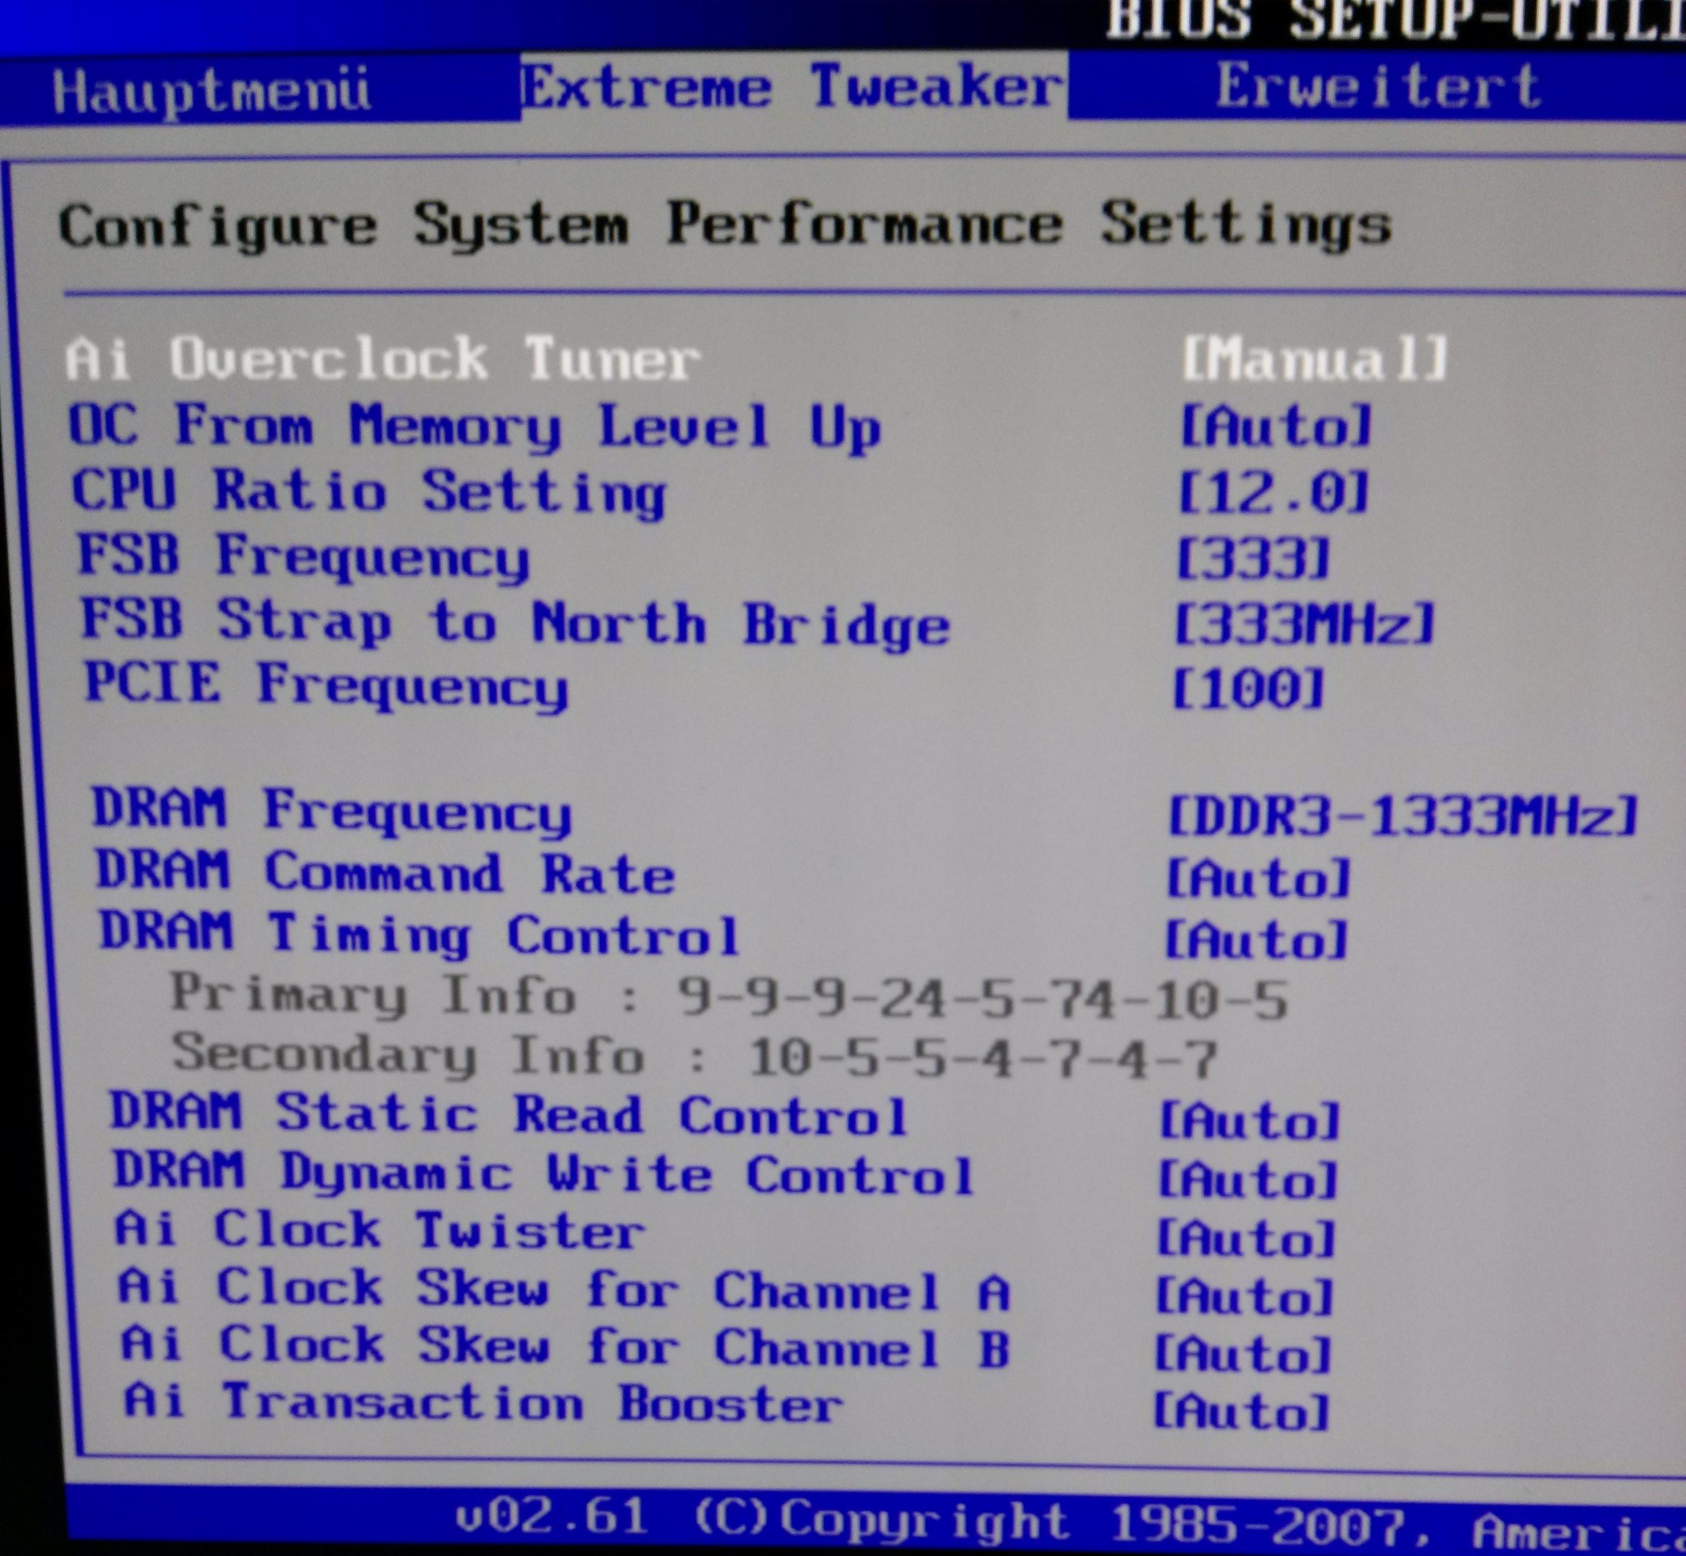
Task: Change Ai Clock Skew for Channel A
Action: tap(1244, 1297)
